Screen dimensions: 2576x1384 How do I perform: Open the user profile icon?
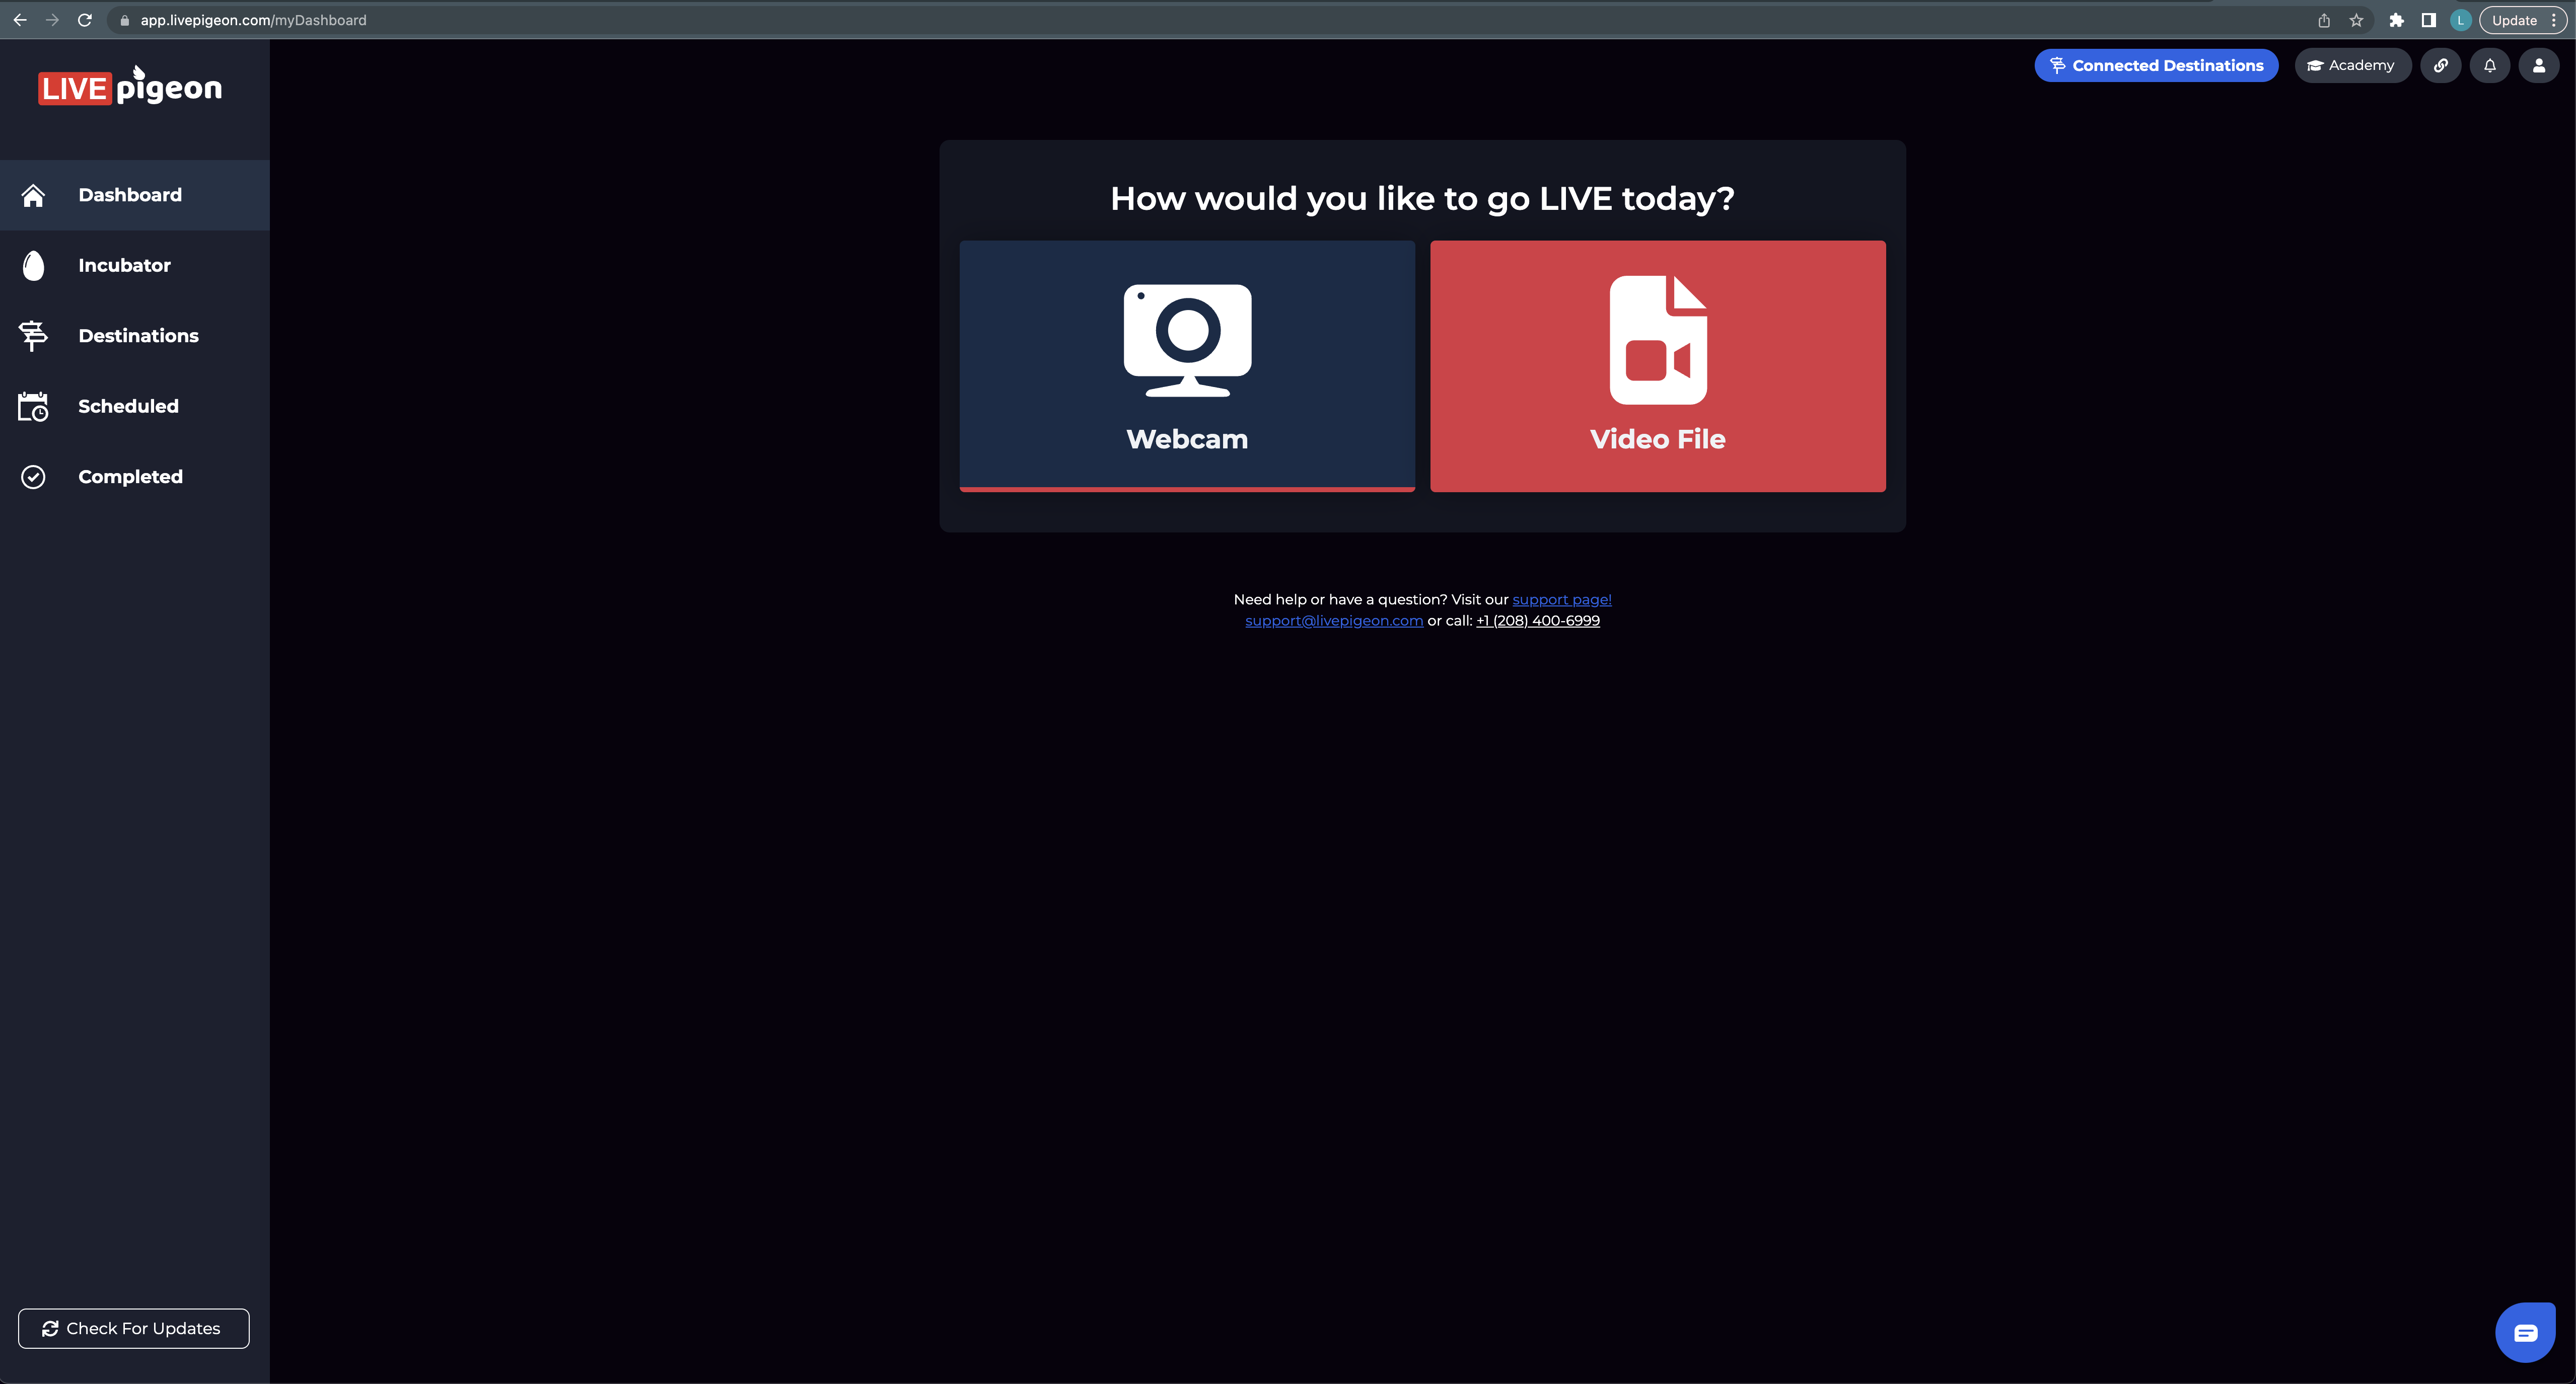[x=2539, y=66]
